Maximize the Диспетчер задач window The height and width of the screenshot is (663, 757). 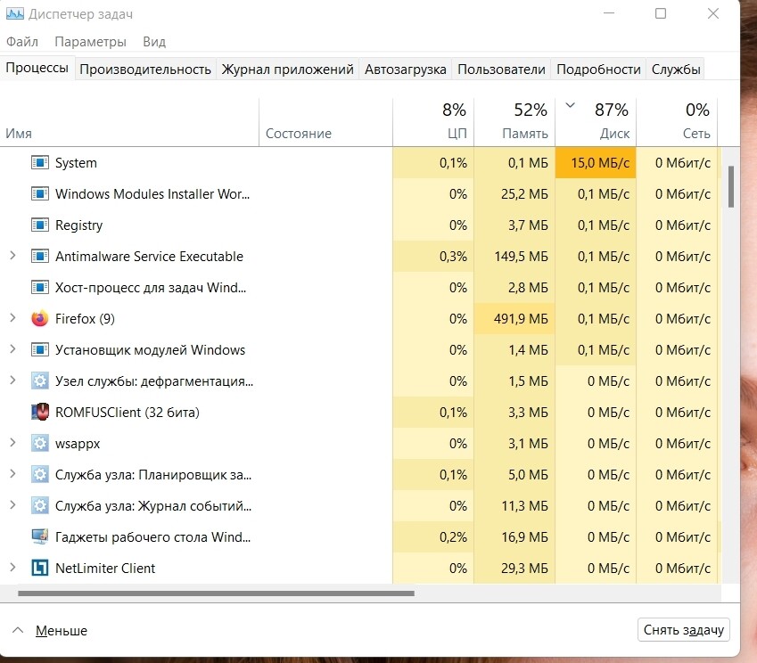click(661, 13)
